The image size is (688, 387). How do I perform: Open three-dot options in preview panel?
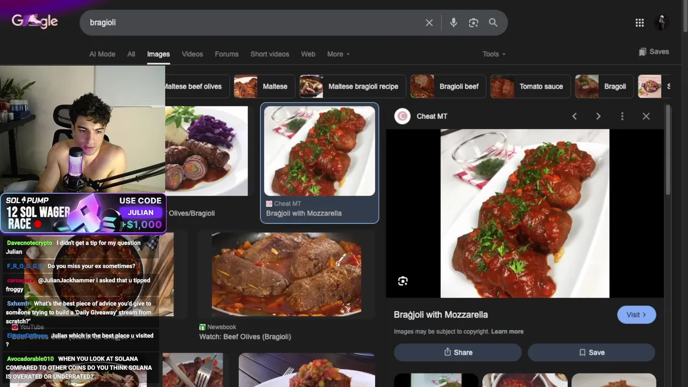tap(622, 116)
